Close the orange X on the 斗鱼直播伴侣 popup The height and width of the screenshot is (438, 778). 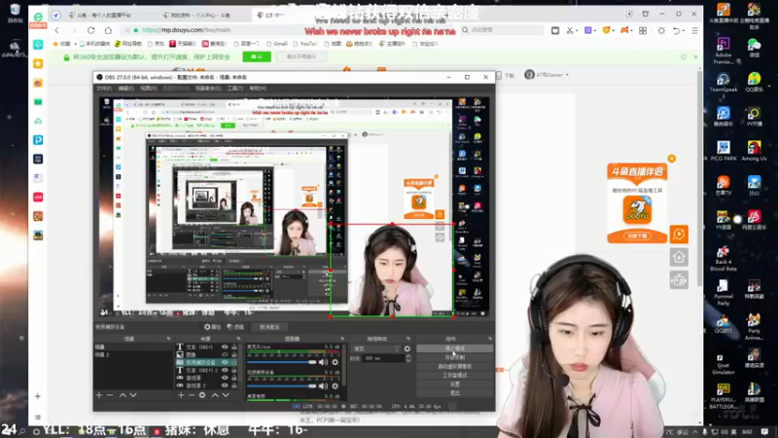click(x=672, y=159)
